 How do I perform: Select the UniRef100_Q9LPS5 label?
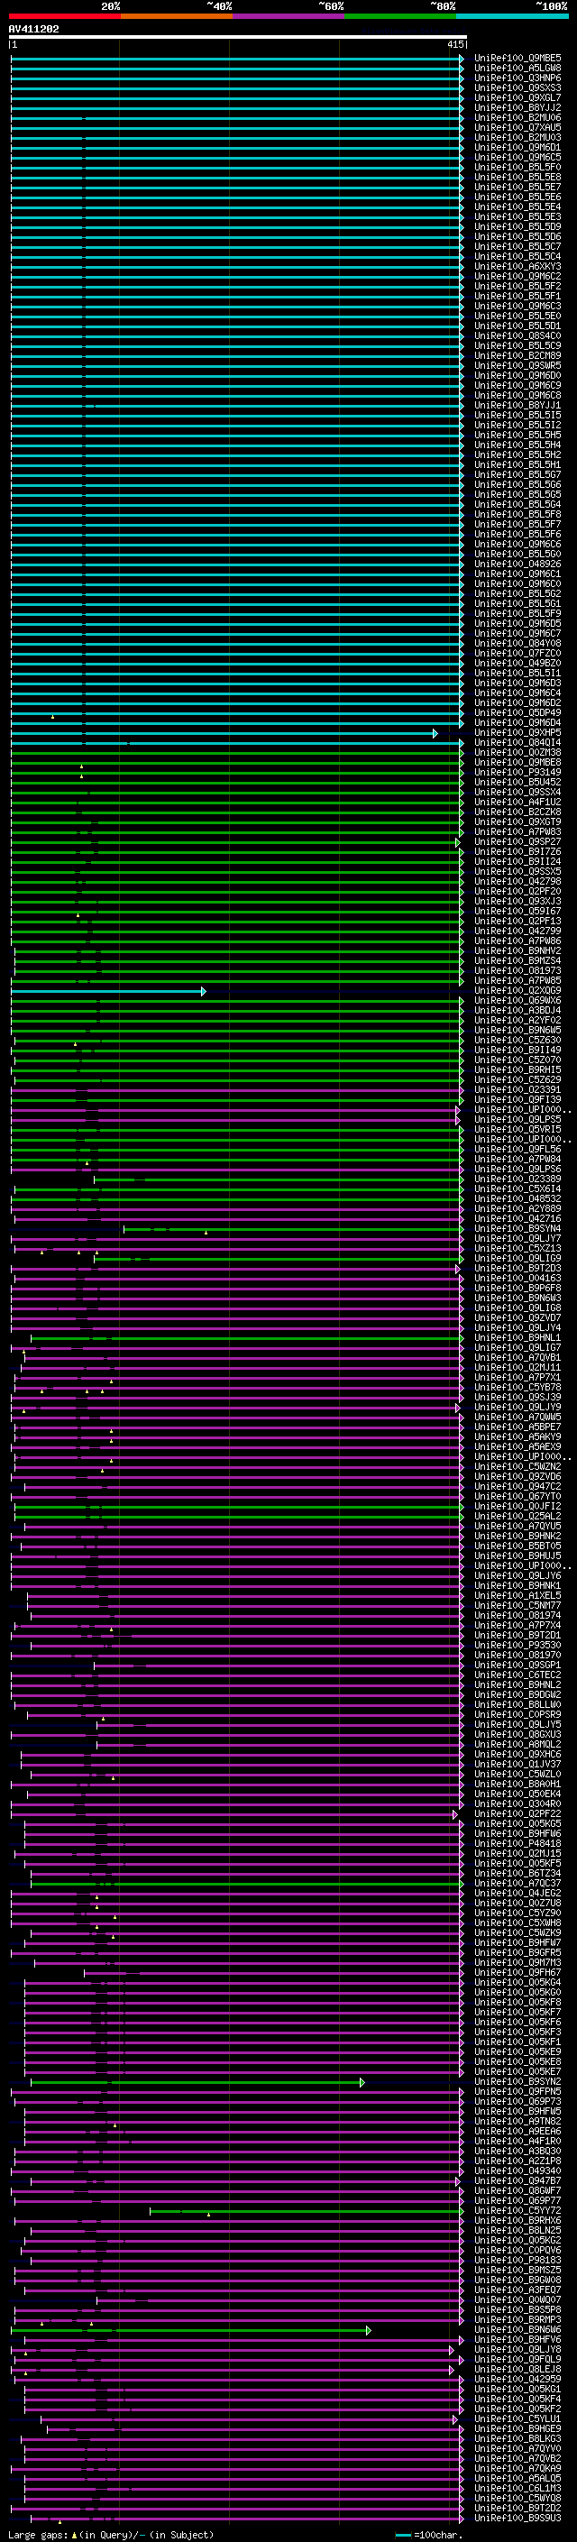(x=517, y=1119)
